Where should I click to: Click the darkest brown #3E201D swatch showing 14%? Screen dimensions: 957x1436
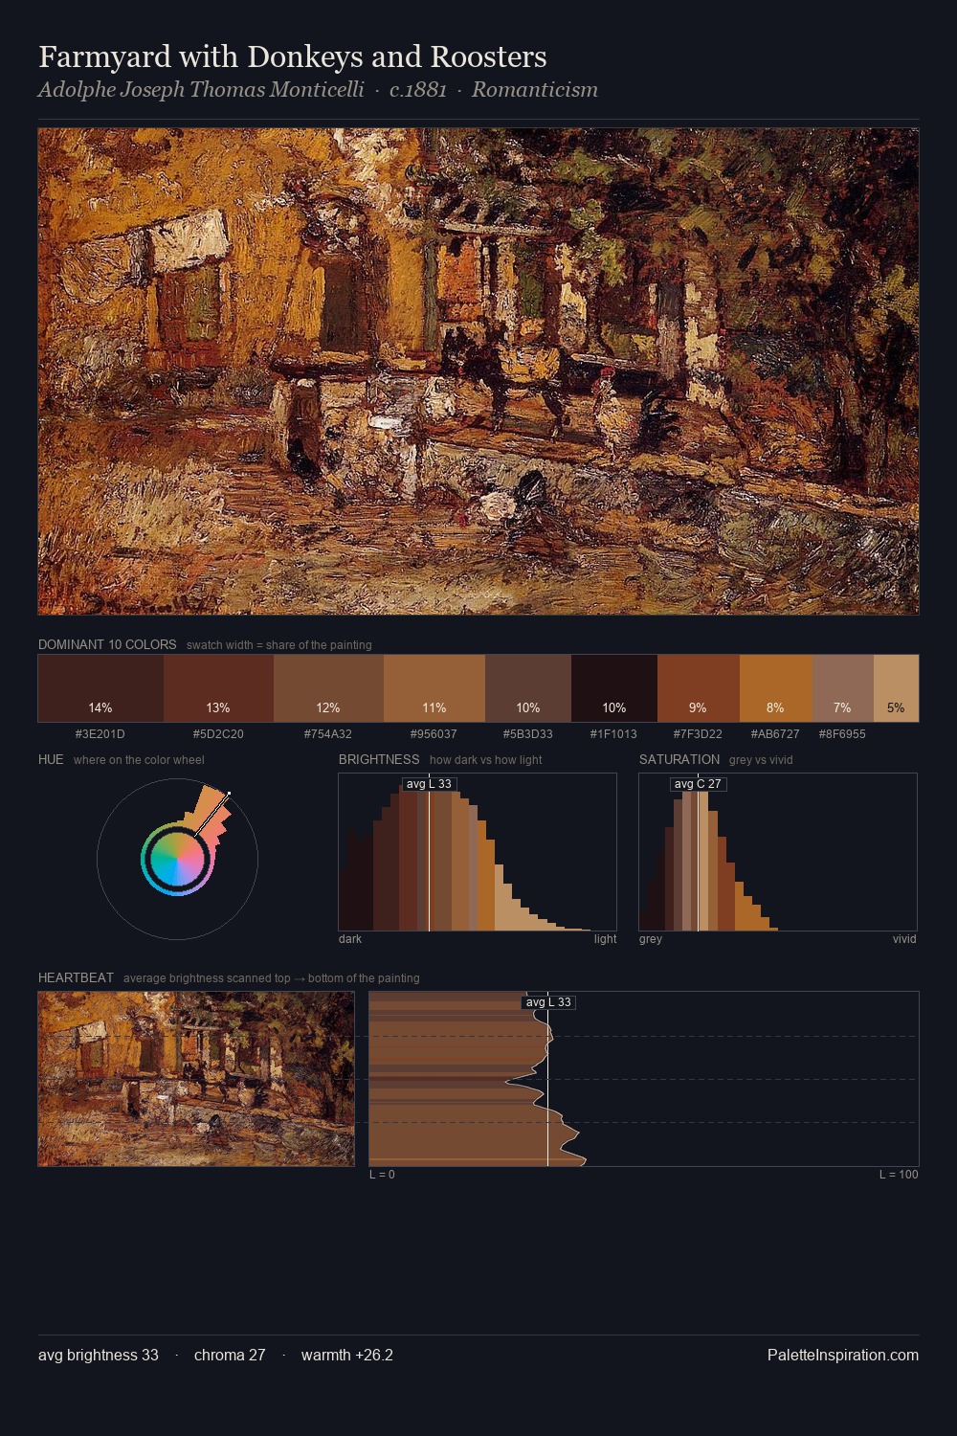(100, 688)
